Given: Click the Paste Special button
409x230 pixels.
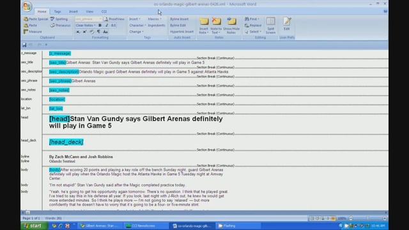Looking at the screenshot, I should point(36,19).
